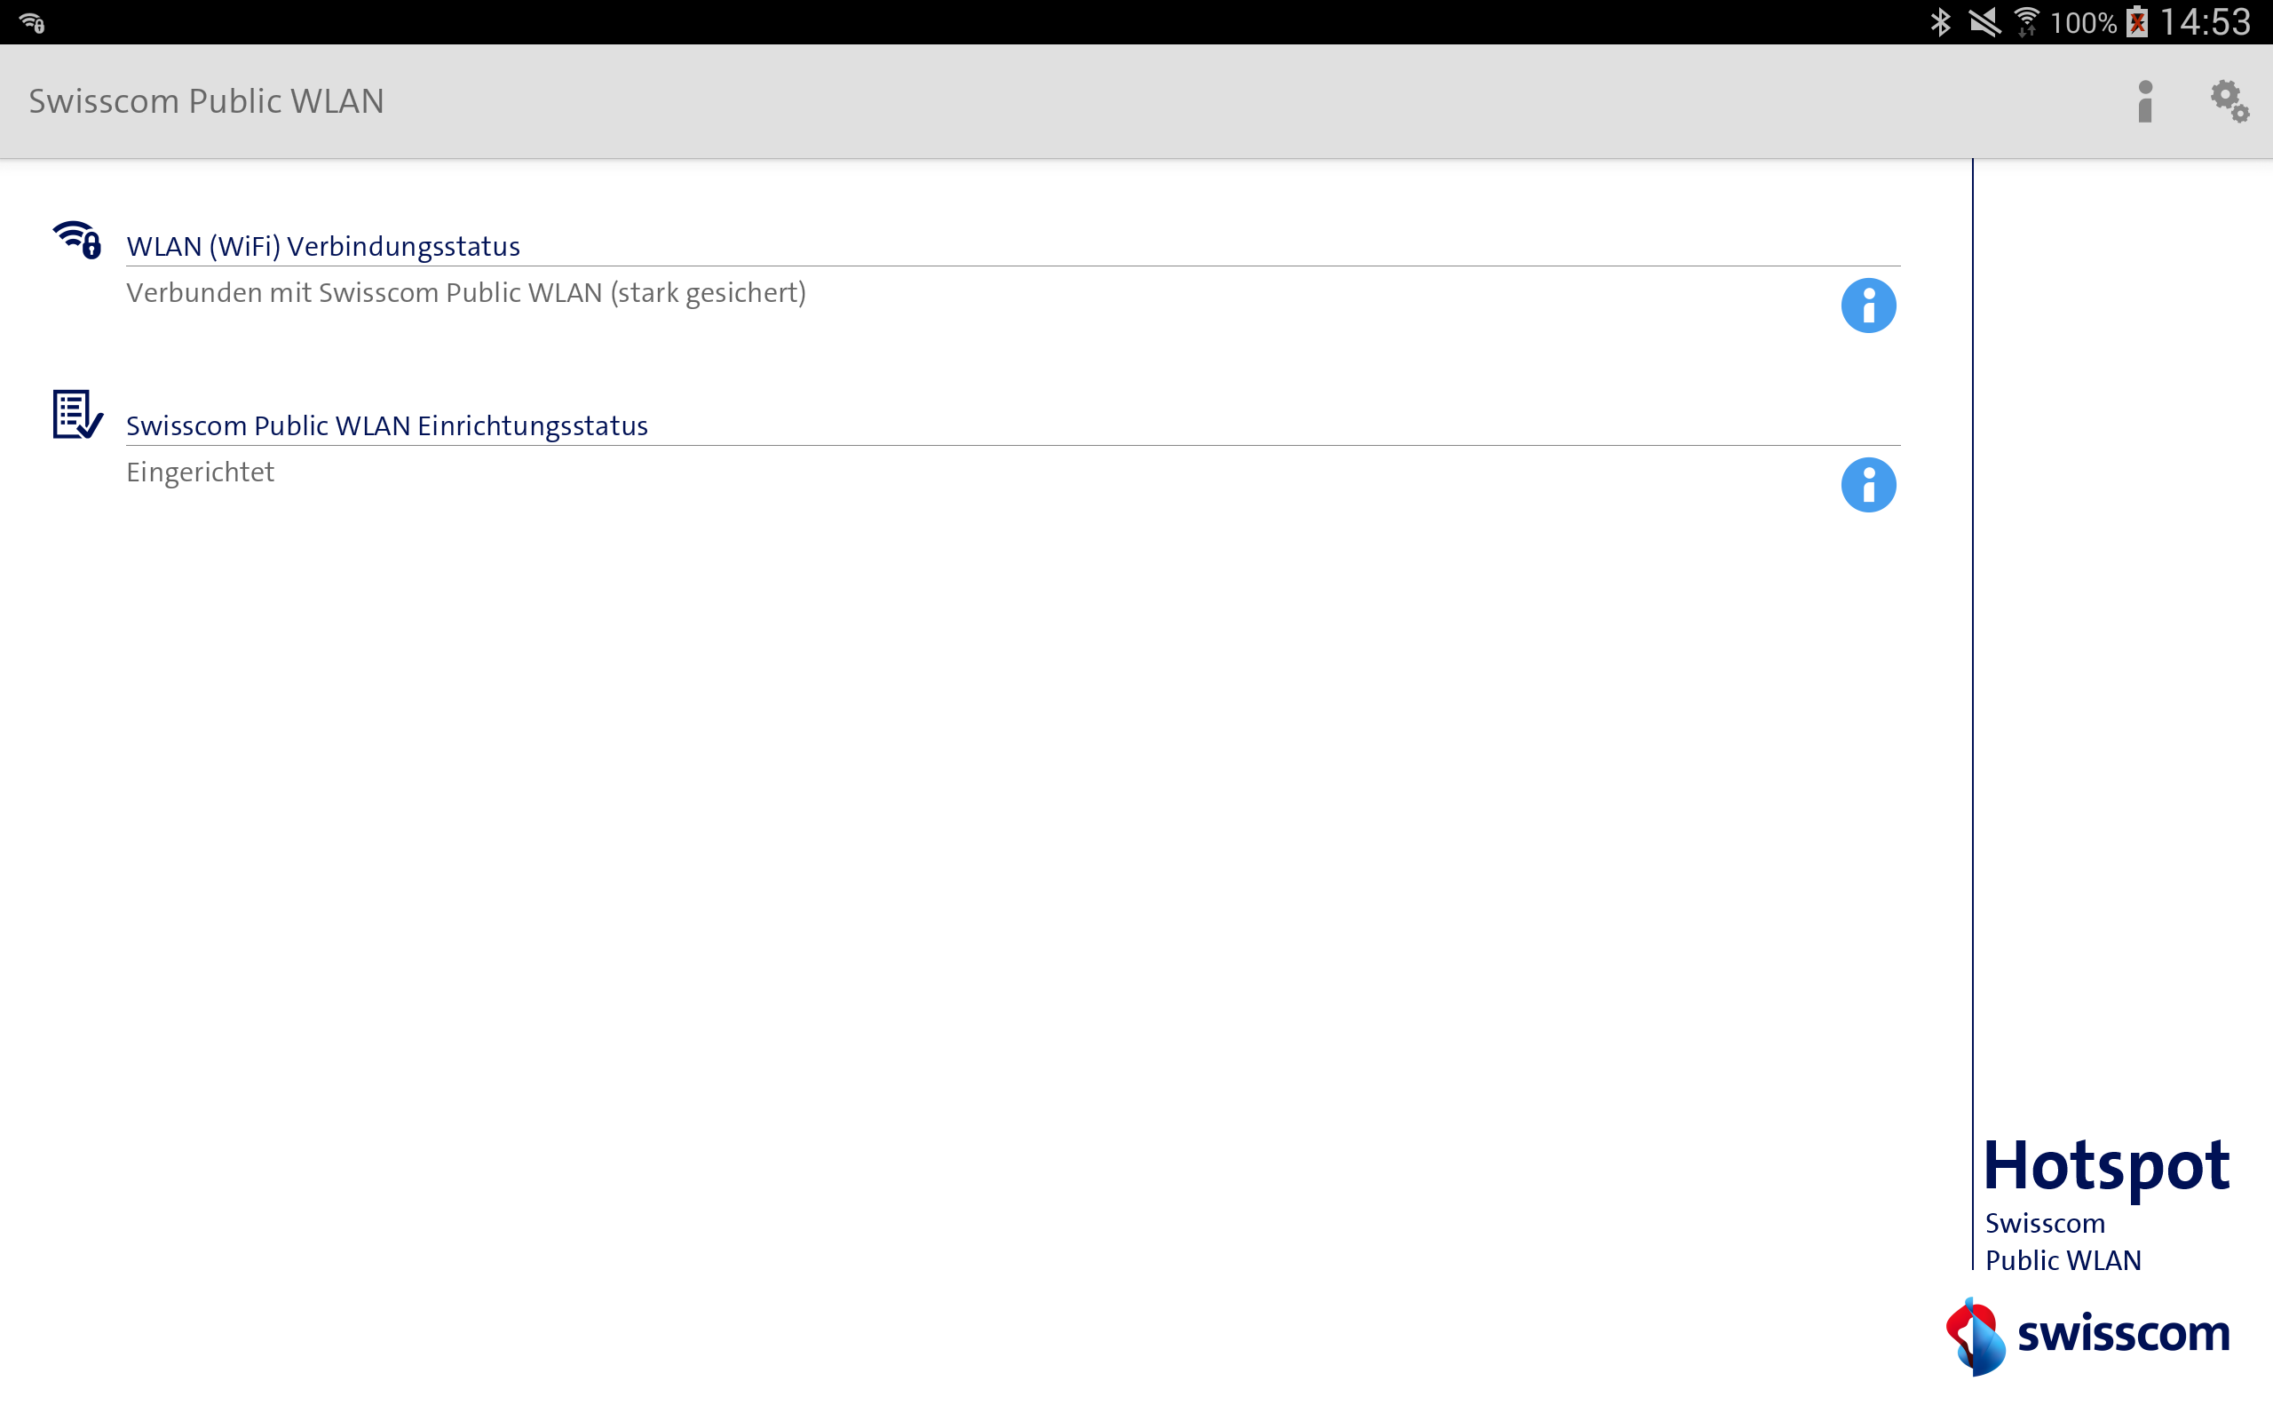2273x1421 pixels.
Task: Open the app info icon in header
Action: coord(2144,101)
